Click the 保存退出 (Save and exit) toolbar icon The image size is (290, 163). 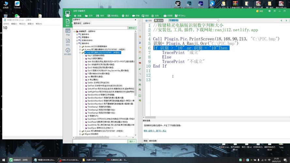[x=109, y=16]
